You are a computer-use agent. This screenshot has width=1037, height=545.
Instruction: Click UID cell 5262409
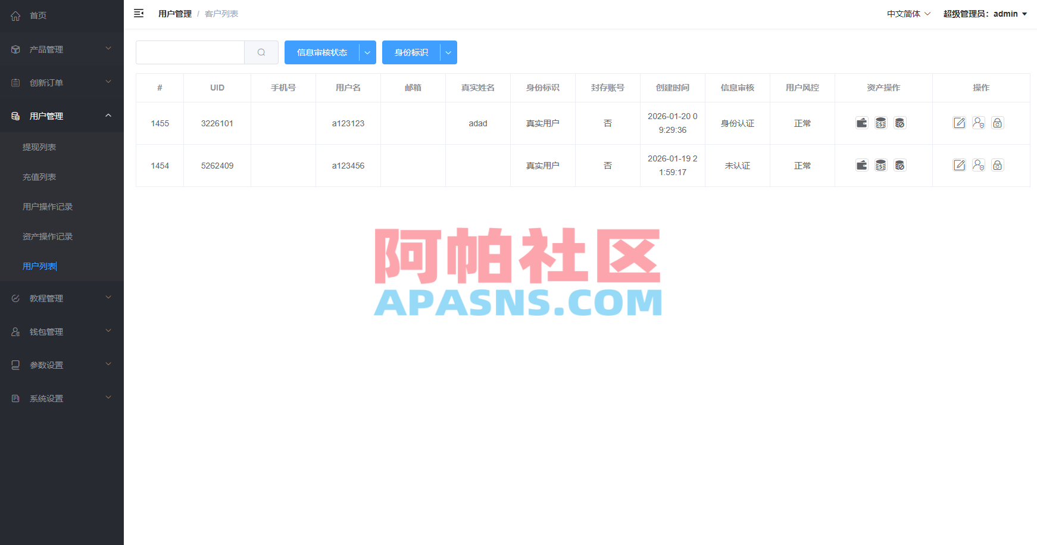click(217, 166)
